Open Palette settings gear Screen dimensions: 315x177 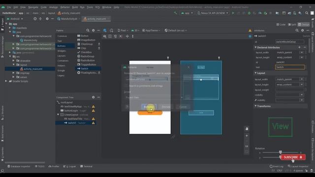(93, 30)
